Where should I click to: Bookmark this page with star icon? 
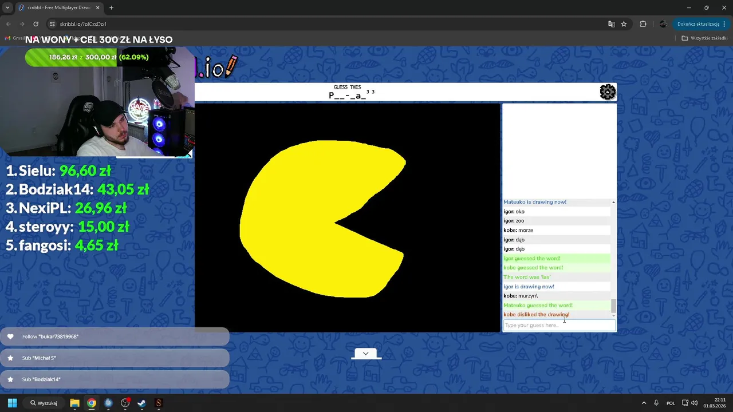pos(624,24)
